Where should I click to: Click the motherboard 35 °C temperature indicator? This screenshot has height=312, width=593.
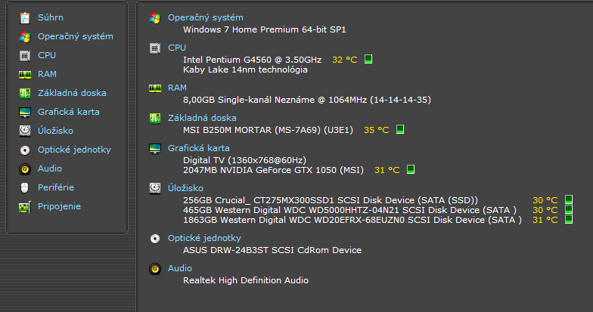click(x=400, y=129)
